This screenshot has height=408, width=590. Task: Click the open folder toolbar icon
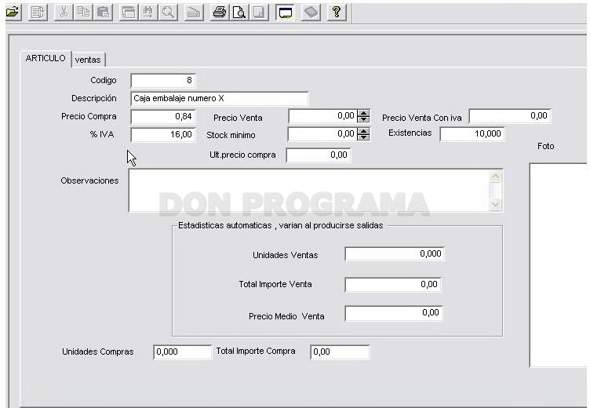coord(13,12)
